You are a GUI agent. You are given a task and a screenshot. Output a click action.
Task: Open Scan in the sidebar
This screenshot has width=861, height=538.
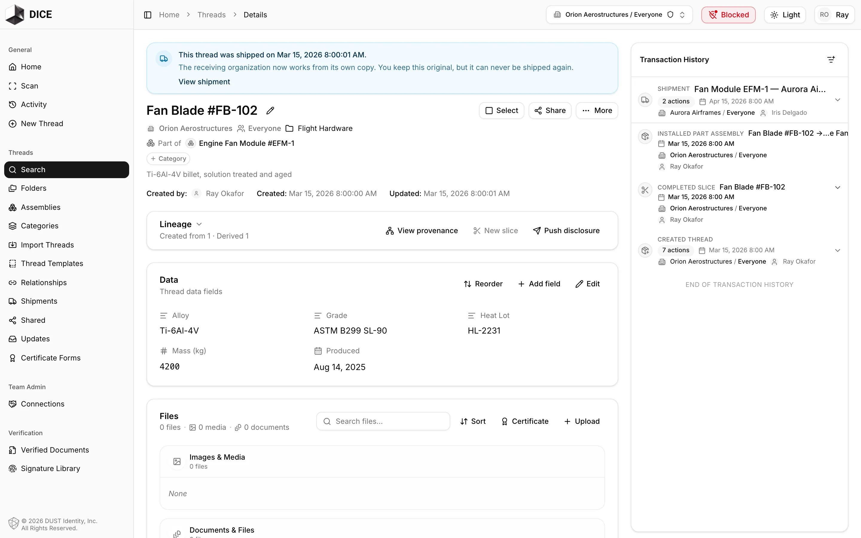point(67,86)
